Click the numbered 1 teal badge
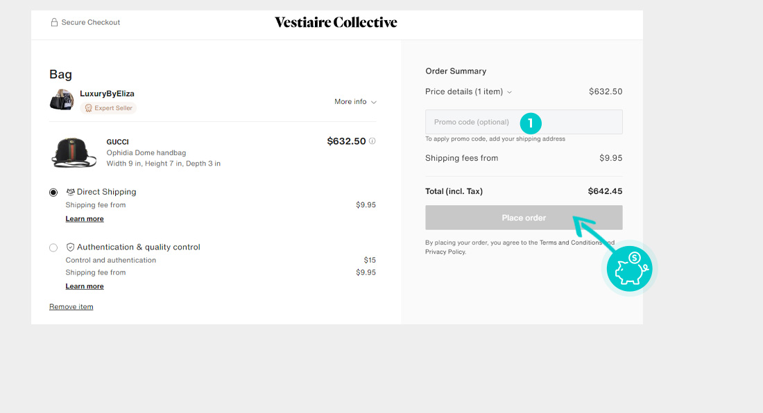Viewport: 763px width, 413px height. point(530,123)
